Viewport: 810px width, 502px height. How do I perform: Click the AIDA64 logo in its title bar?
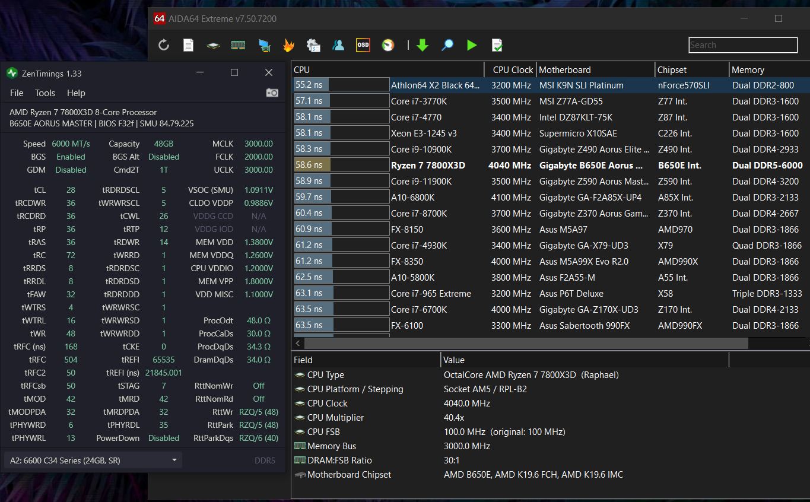(x=159, y=18)
